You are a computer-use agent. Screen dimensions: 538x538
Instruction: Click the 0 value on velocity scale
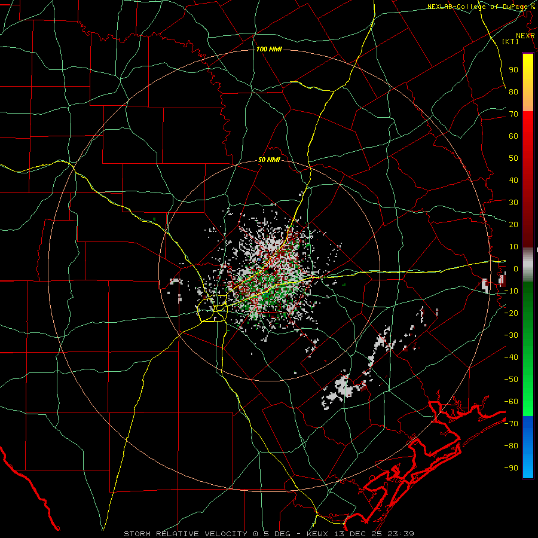click(516, 268)
